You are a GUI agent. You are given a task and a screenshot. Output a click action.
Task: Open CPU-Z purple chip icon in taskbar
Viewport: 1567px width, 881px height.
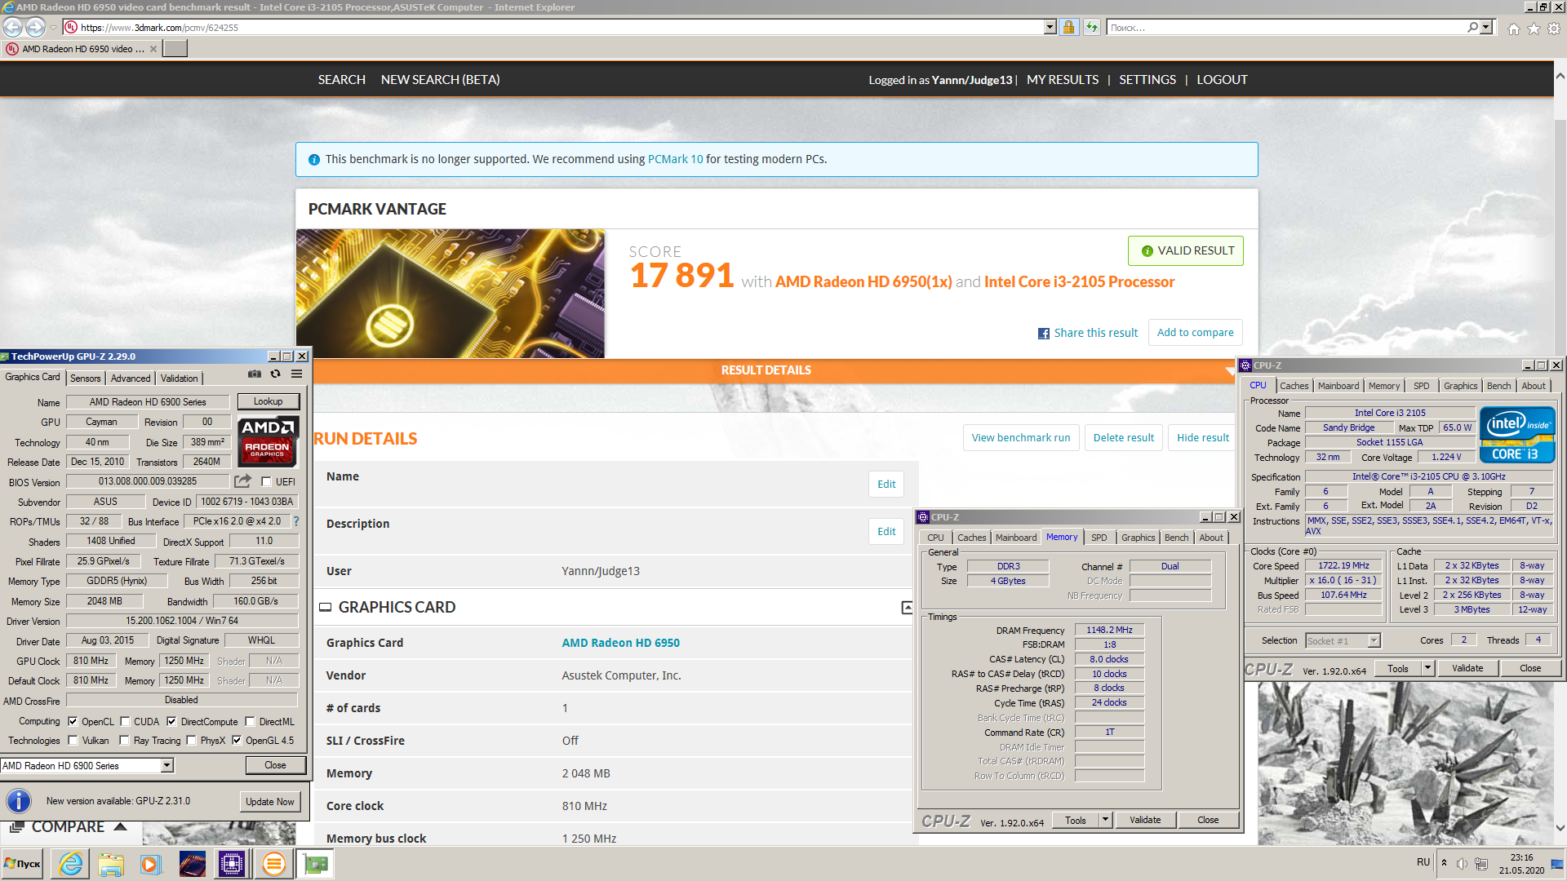[232, 864]
